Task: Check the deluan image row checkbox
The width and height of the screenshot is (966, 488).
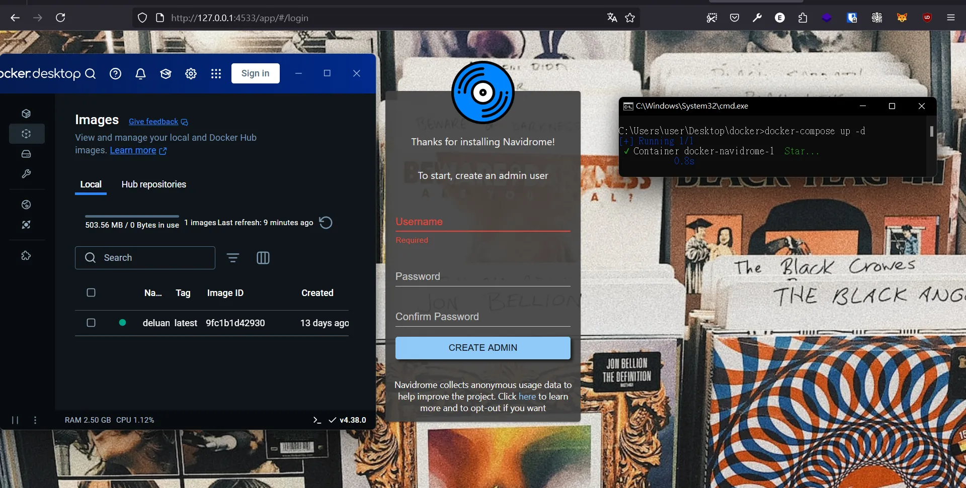Action: coord(91,323)
